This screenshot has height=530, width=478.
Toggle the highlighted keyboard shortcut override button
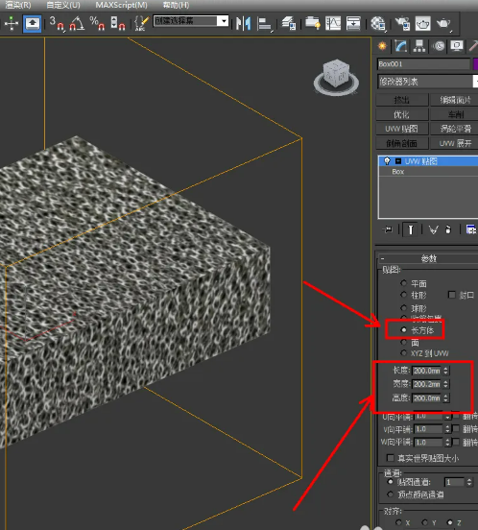click(x=32, y=23)
